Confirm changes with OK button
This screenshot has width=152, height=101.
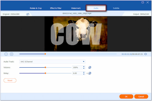126,96
